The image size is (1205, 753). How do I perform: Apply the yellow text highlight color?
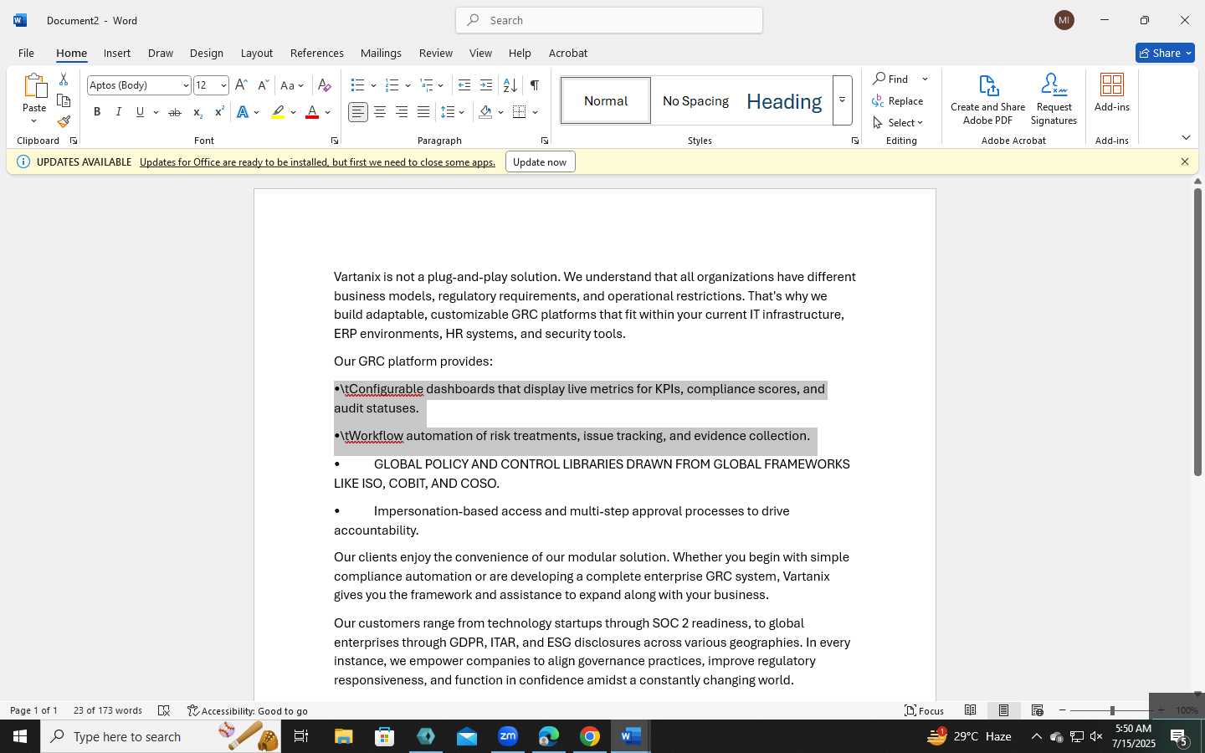coord(278,112)
